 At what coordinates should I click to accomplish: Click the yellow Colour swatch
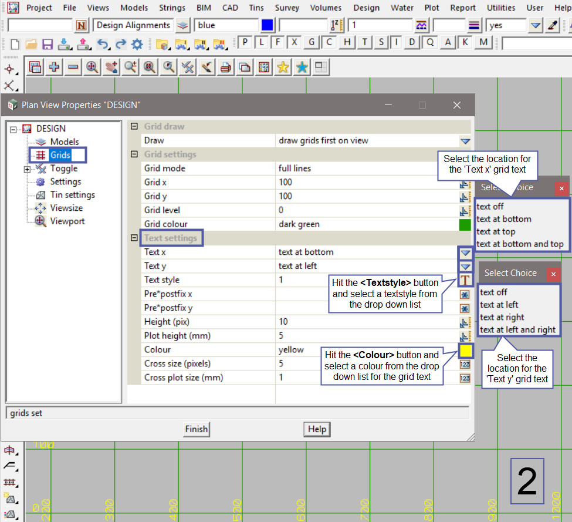465,351
